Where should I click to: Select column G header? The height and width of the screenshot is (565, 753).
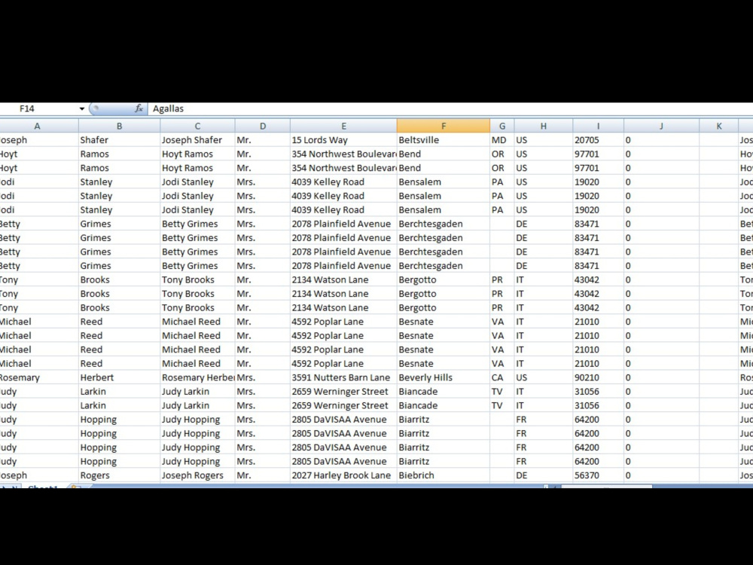point(502,126)
